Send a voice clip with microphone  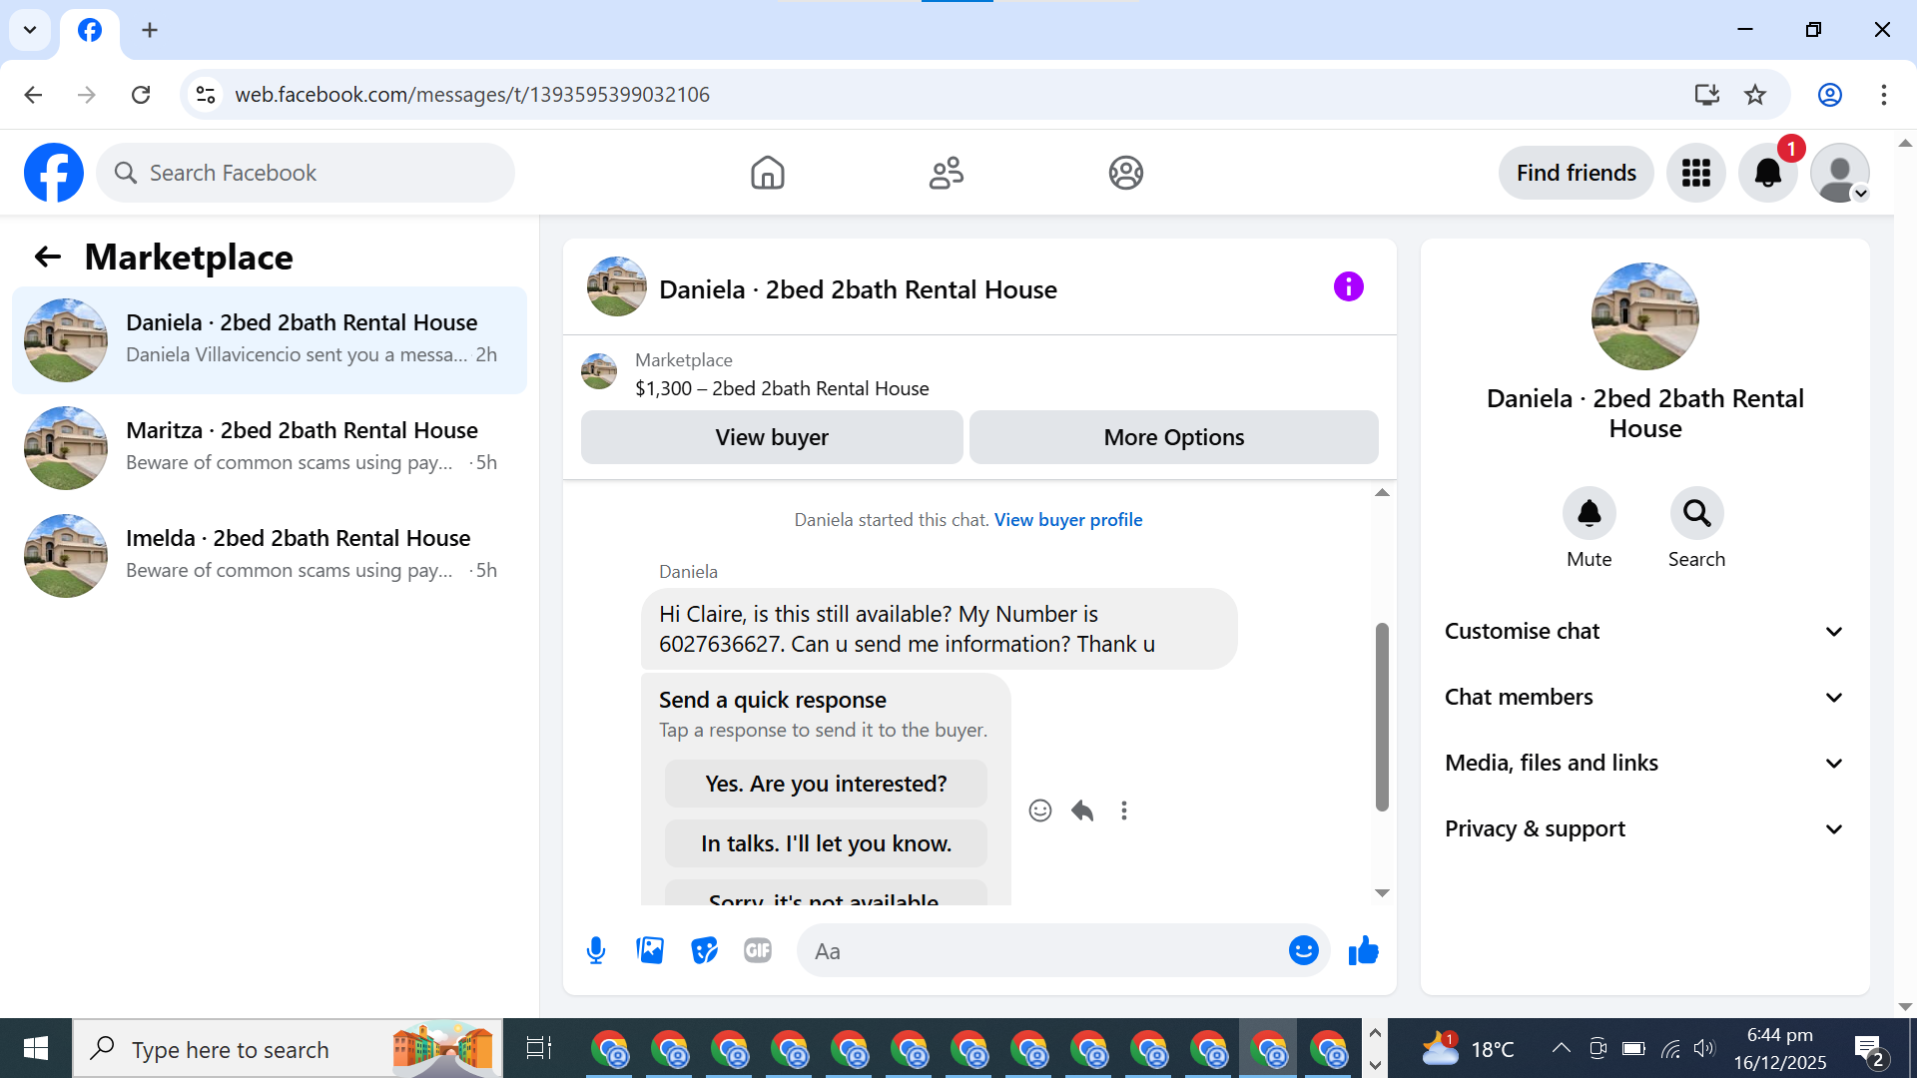coord(596,951)
